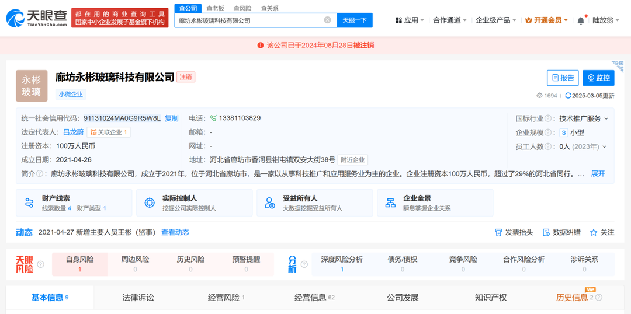
Task: Click the 小微企业 tag
Action: (x=71, y=95)
